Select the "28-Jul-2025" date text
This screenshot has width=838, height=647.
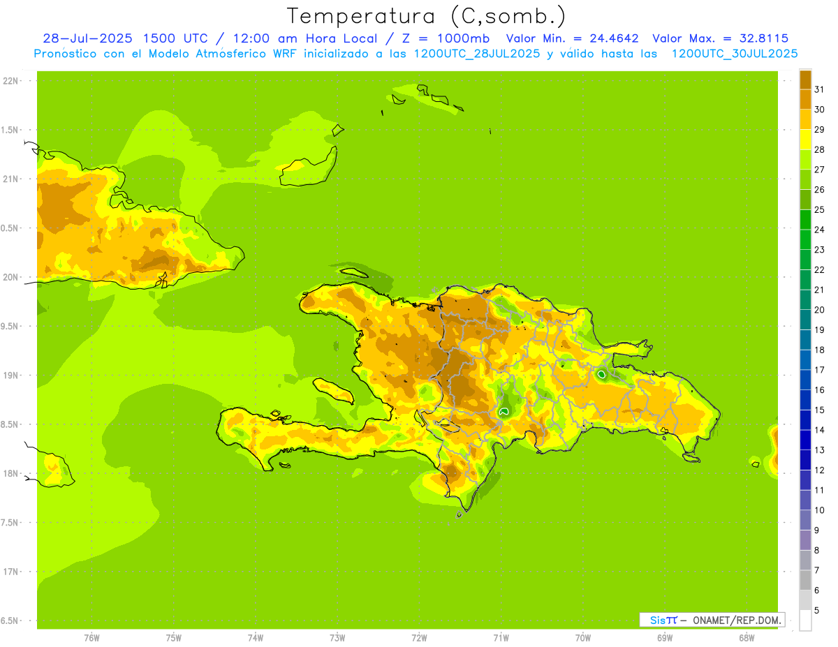89,38
